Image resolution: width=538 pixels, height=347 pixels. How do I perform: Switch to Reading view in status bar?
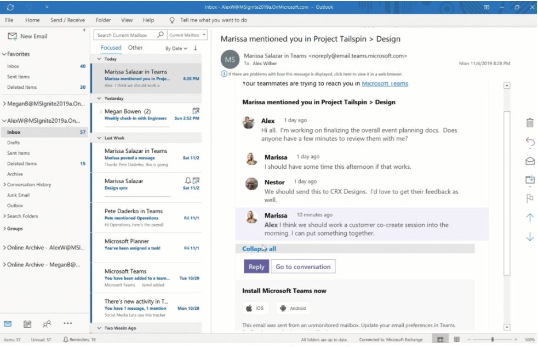click(456, 340)
